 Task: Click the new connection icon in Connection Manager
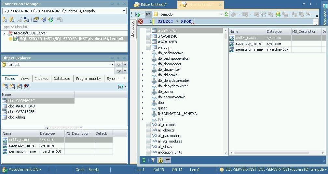click(x=5, y=19)
